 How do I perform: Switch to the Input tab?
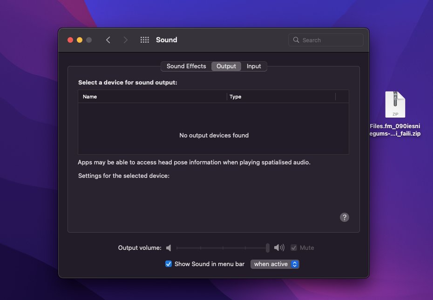pos(253,66)
